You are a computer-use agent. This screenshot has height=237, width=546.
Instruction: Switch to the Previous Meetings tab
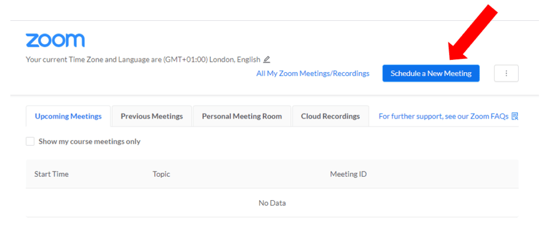pos(151,116)
